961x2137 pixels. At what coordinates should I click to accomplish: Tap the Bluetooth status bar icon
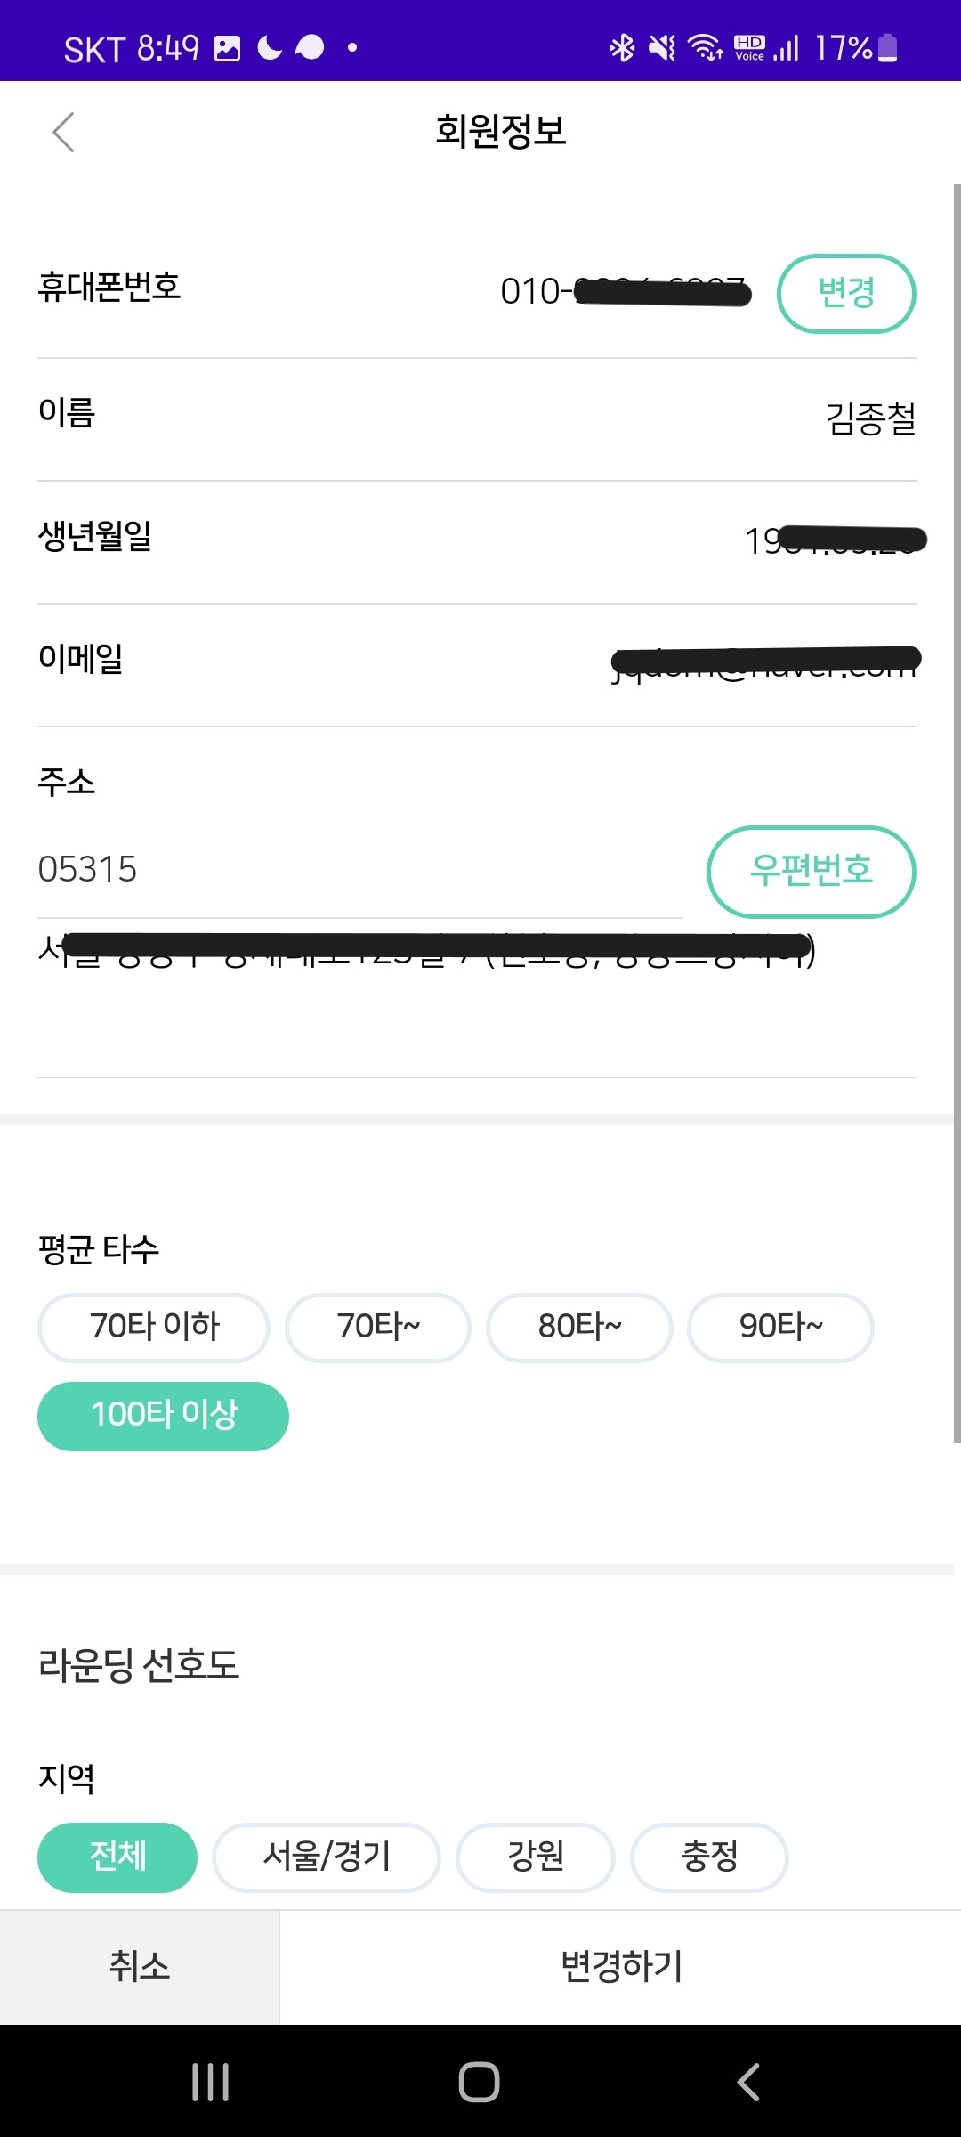tap(622, 47)
